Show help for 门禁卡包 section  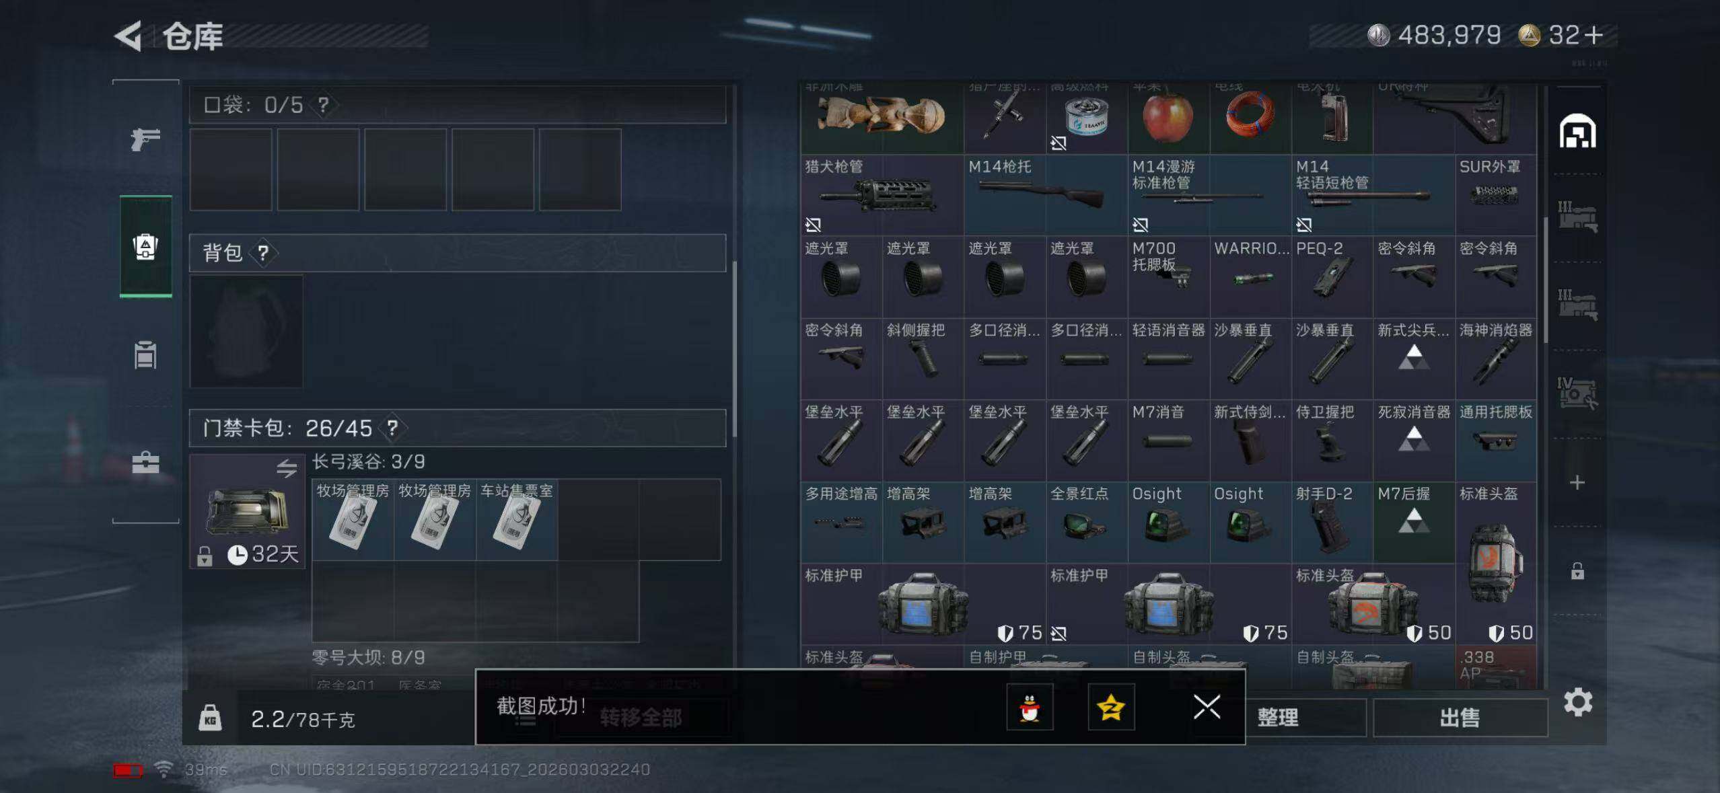(392, 428)
